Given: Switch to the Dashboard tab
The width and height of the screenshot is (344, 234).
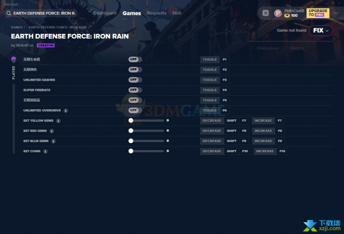Looking at the screenshot, I should pos(104,12).
